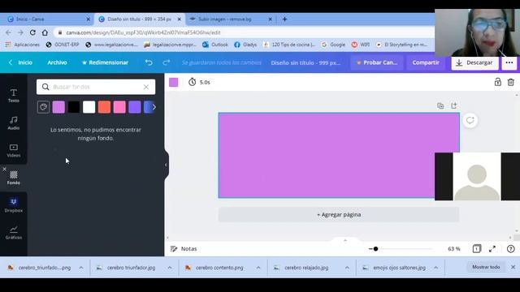This screenshot has height=292, width=520.
Task: Go back to Inicio
Action: [x=21, y=62]
